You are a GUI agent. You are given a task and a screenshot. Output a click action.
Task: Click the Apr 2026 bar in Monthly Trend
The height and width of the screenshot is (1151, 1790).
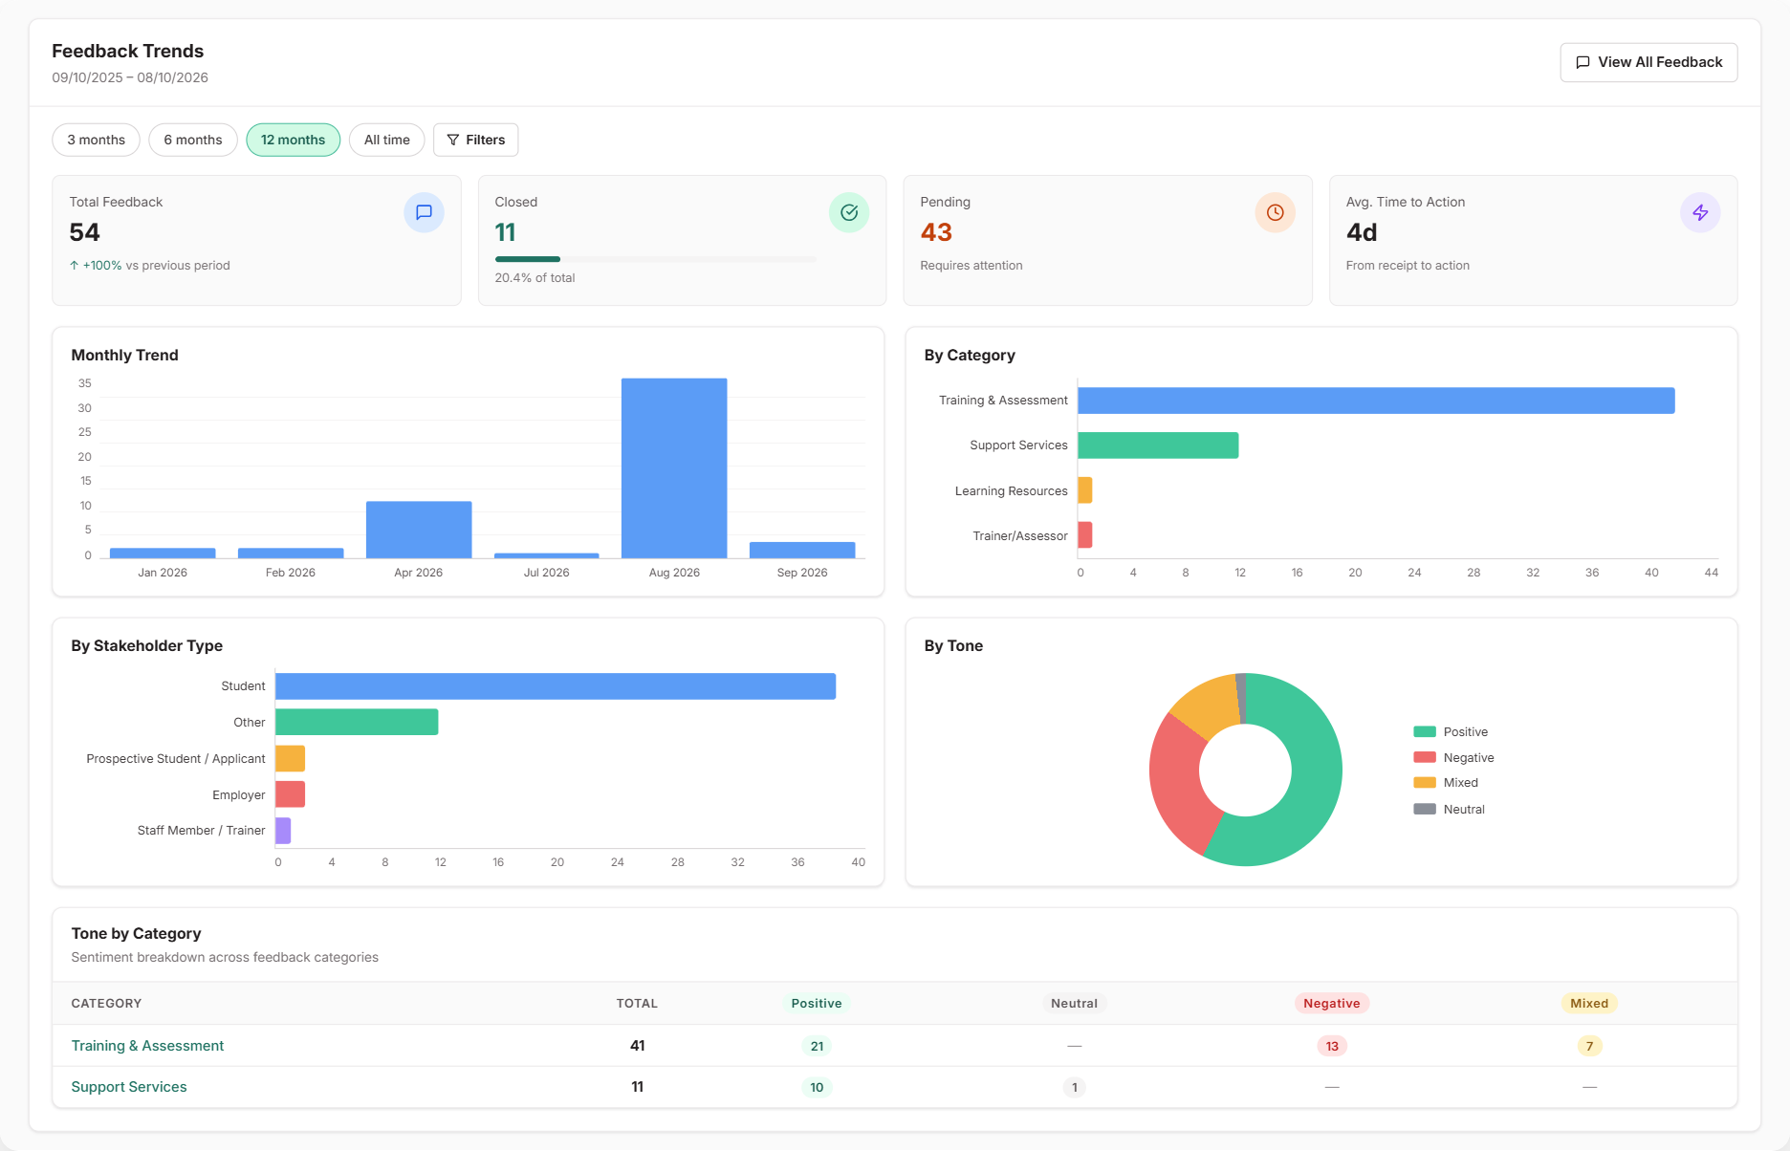pos(419,530)
